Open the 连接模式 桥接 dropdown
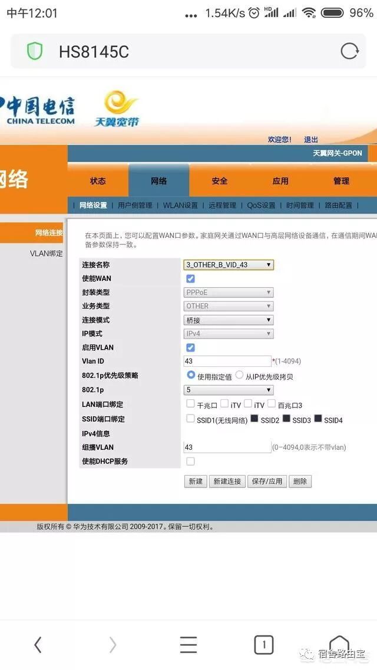377x670 pixels. [x=229, y=320]
